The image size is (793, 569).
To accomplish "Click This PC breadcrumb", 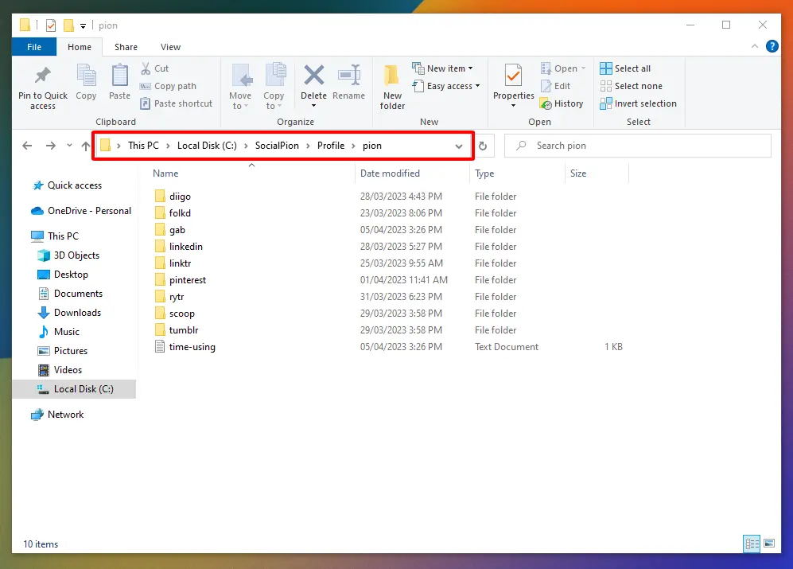I will 143,146.
